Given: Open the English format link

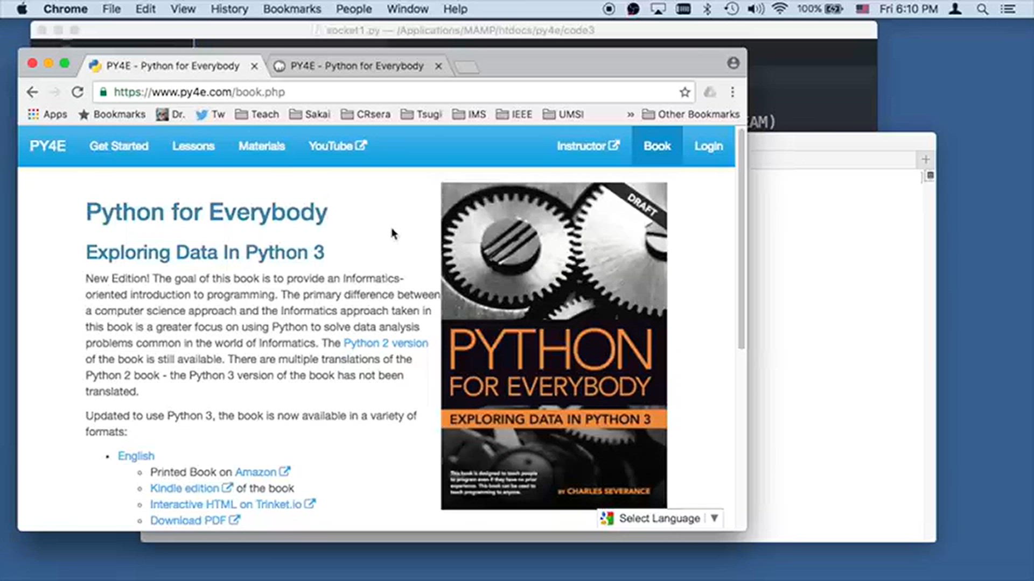Looking at the screenshot, I should click(136, 456).
